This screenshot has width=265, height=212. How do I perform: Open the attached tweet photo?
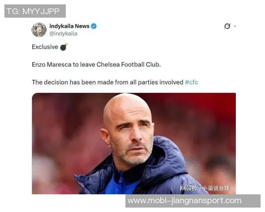(x=134, y=144)
